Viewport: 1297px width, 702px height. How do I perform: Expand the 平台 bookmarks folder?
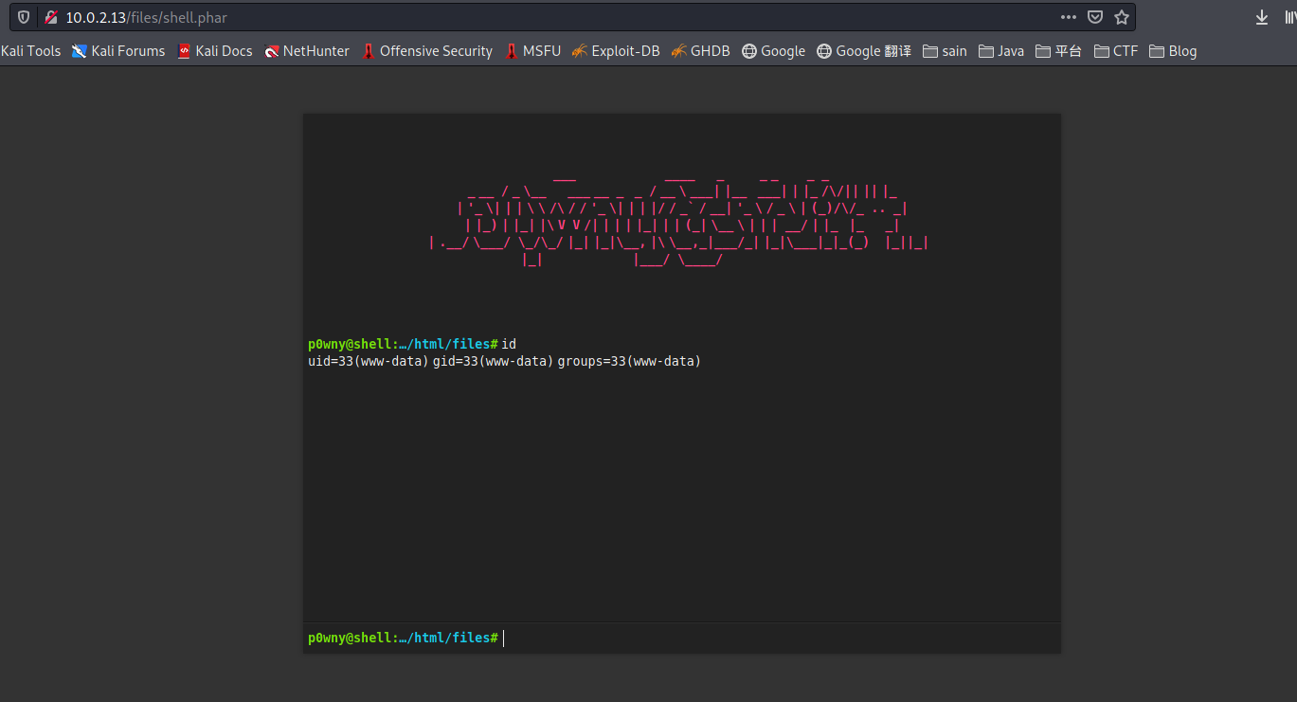coord(1059,51)
